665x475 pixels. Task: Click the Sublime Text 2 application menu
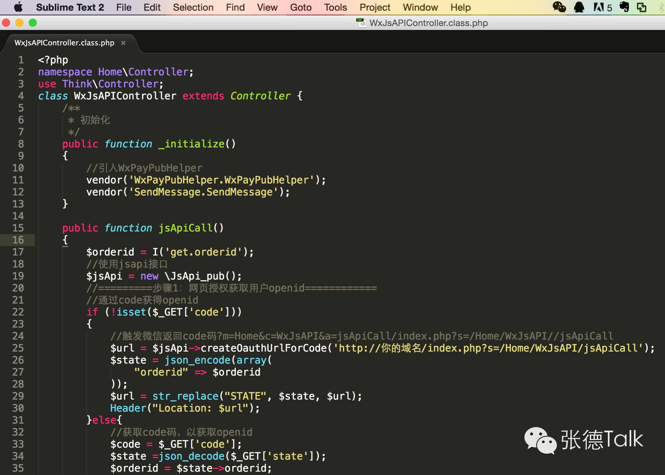(70, 7)
